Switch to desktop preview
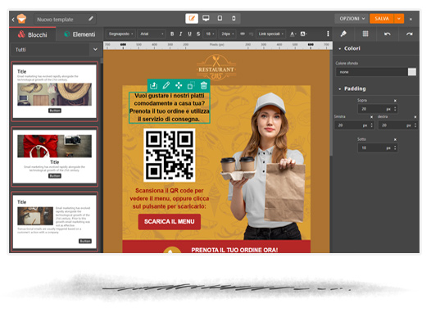 coord(206,18)
